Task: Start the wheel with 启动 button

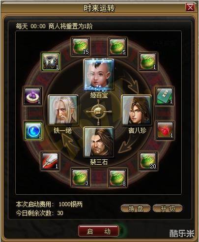Action: tap(98, 231)
